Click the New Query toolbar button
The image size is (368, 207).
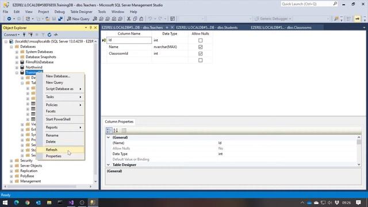click(78, 19)
